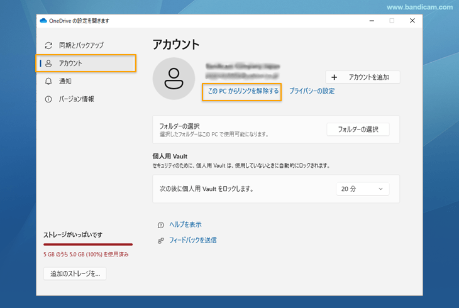Click the 個人用 Vault heading
Image resolution: width=459 pixels, height=308 pixels.
[170, 157]
